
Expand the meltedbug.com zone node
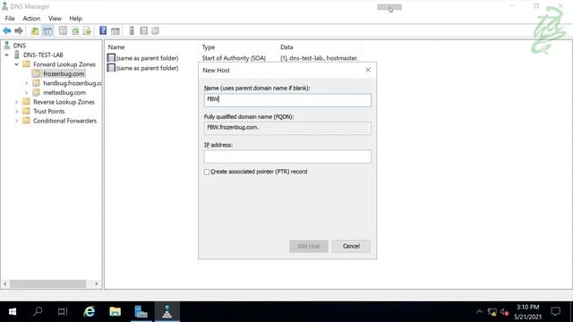(x=26, y=93)
